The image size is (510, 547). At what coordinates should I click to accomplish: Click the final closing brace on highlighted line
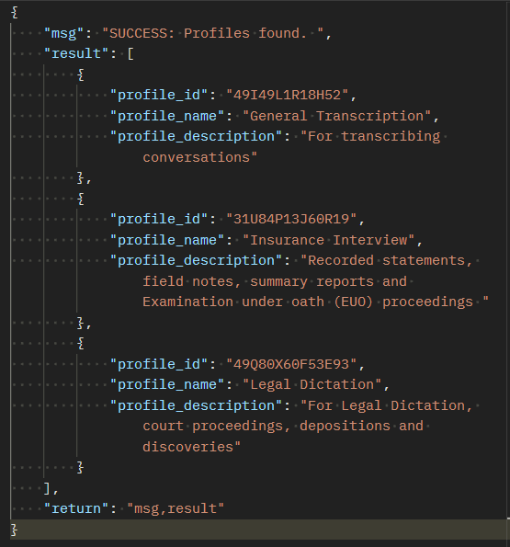click(x=14, y=530)
